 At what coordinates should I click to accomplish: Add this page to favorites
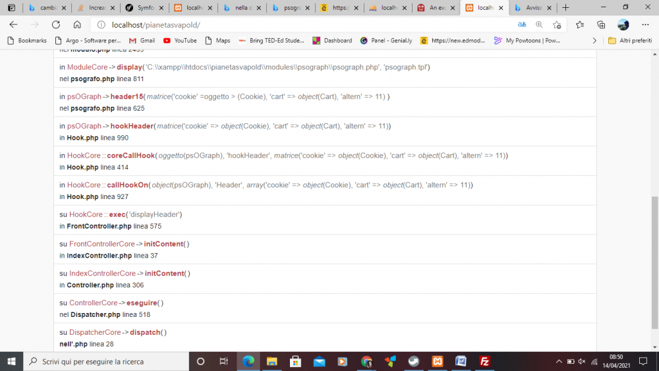[x=557, y=25]
